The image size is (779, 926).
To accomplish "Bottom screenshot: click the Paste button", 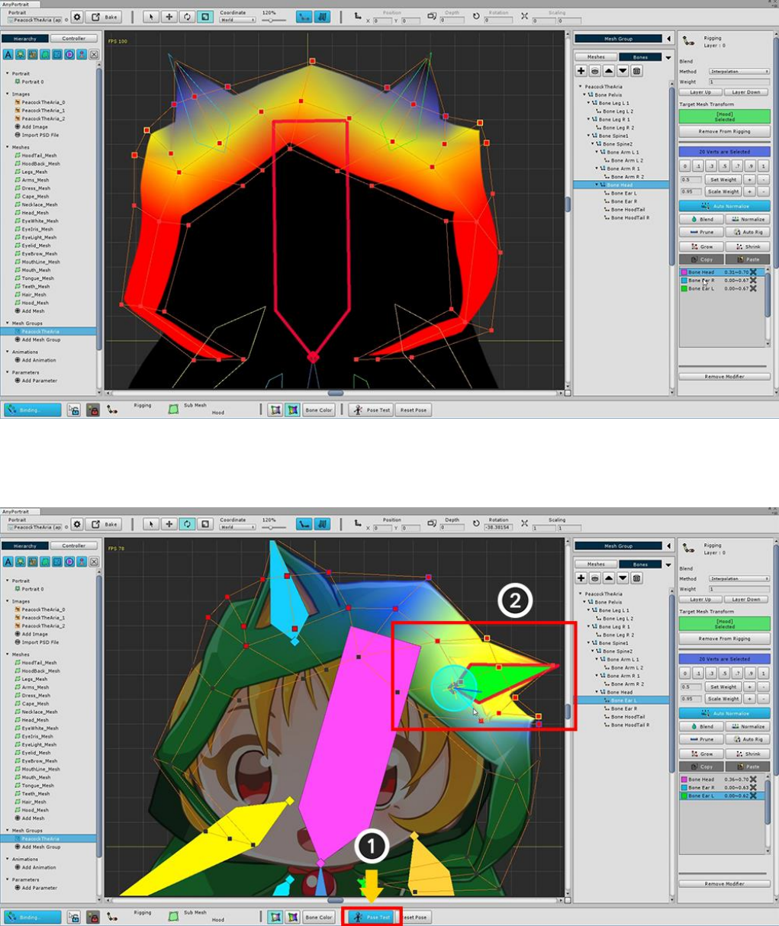I will point(748,767).
